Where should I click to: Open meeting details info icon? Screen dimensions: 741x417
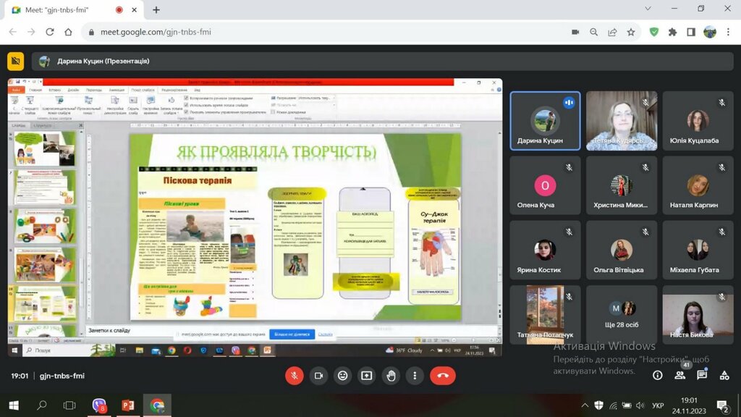tap(657, 375)
